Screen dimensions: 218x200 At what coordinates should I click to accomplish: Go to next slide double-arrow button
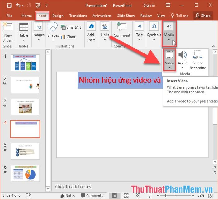tap(215, 173)
